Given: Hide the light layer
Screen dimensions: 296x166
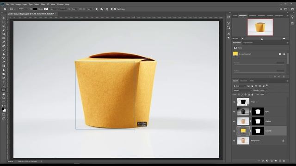Looking at the screenshot, I should (x=234, y=112).
